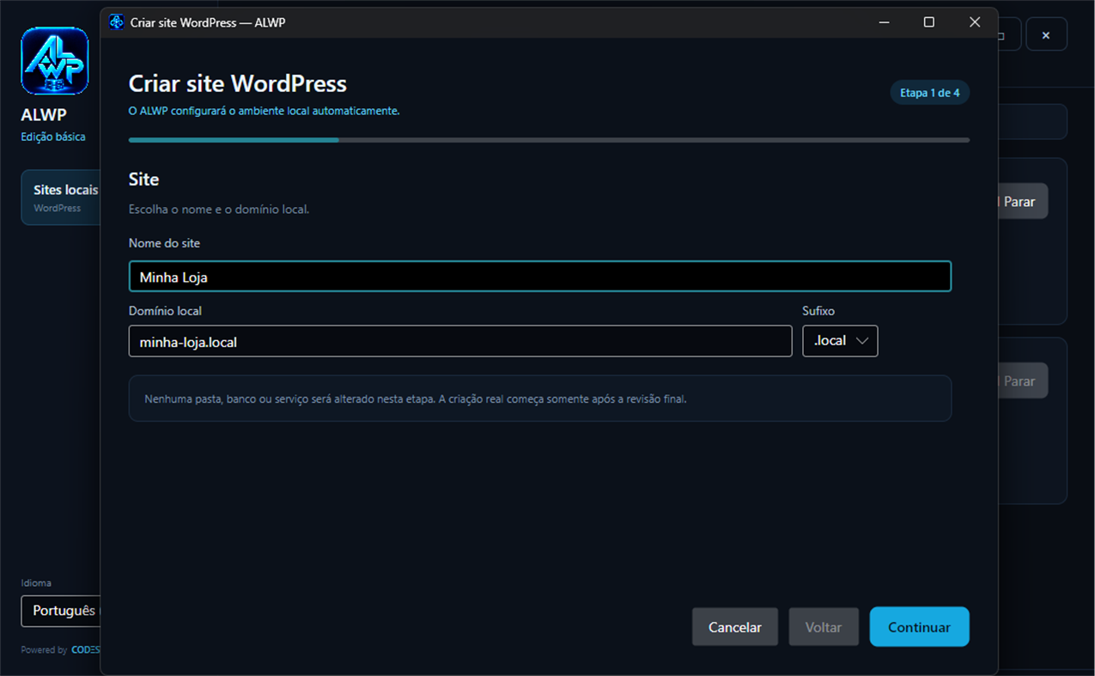This screenshot has height=676, width=1095.
Task: Open the Sufixo .local dropdown
Action: click(840, 341)
